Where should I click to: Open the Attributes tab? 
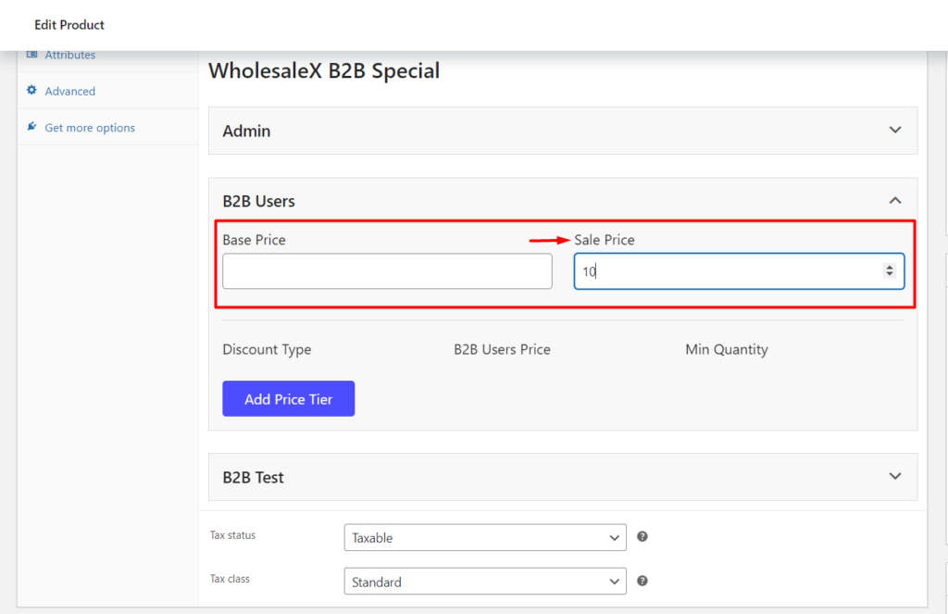pyautogui.click(x=69, y=55)
